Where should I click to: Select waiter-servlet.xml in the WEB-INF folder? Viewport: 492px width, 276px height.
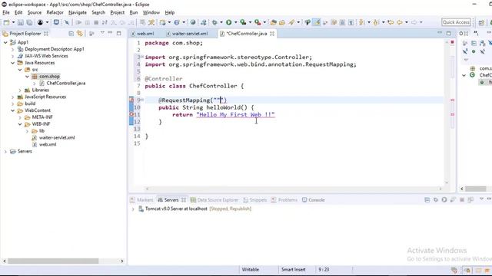pos(57,138)
